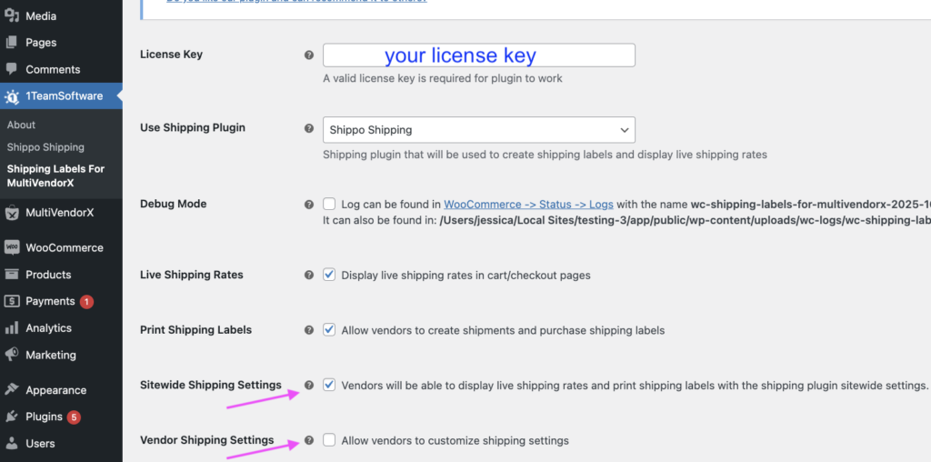Screen dimensions: 931x462
Task: Open the WooCommerce sidebar menu
Action: click(64, 247)
